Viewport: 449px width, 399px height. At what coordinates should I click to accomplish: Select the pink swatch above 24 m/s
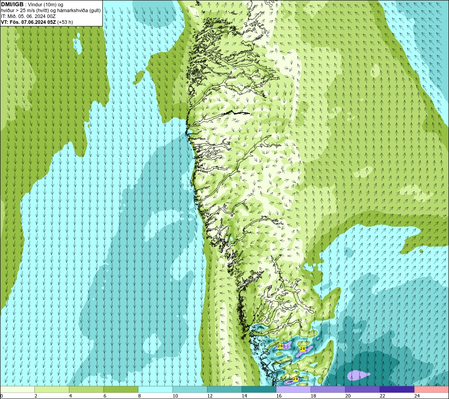click(431, 390)
